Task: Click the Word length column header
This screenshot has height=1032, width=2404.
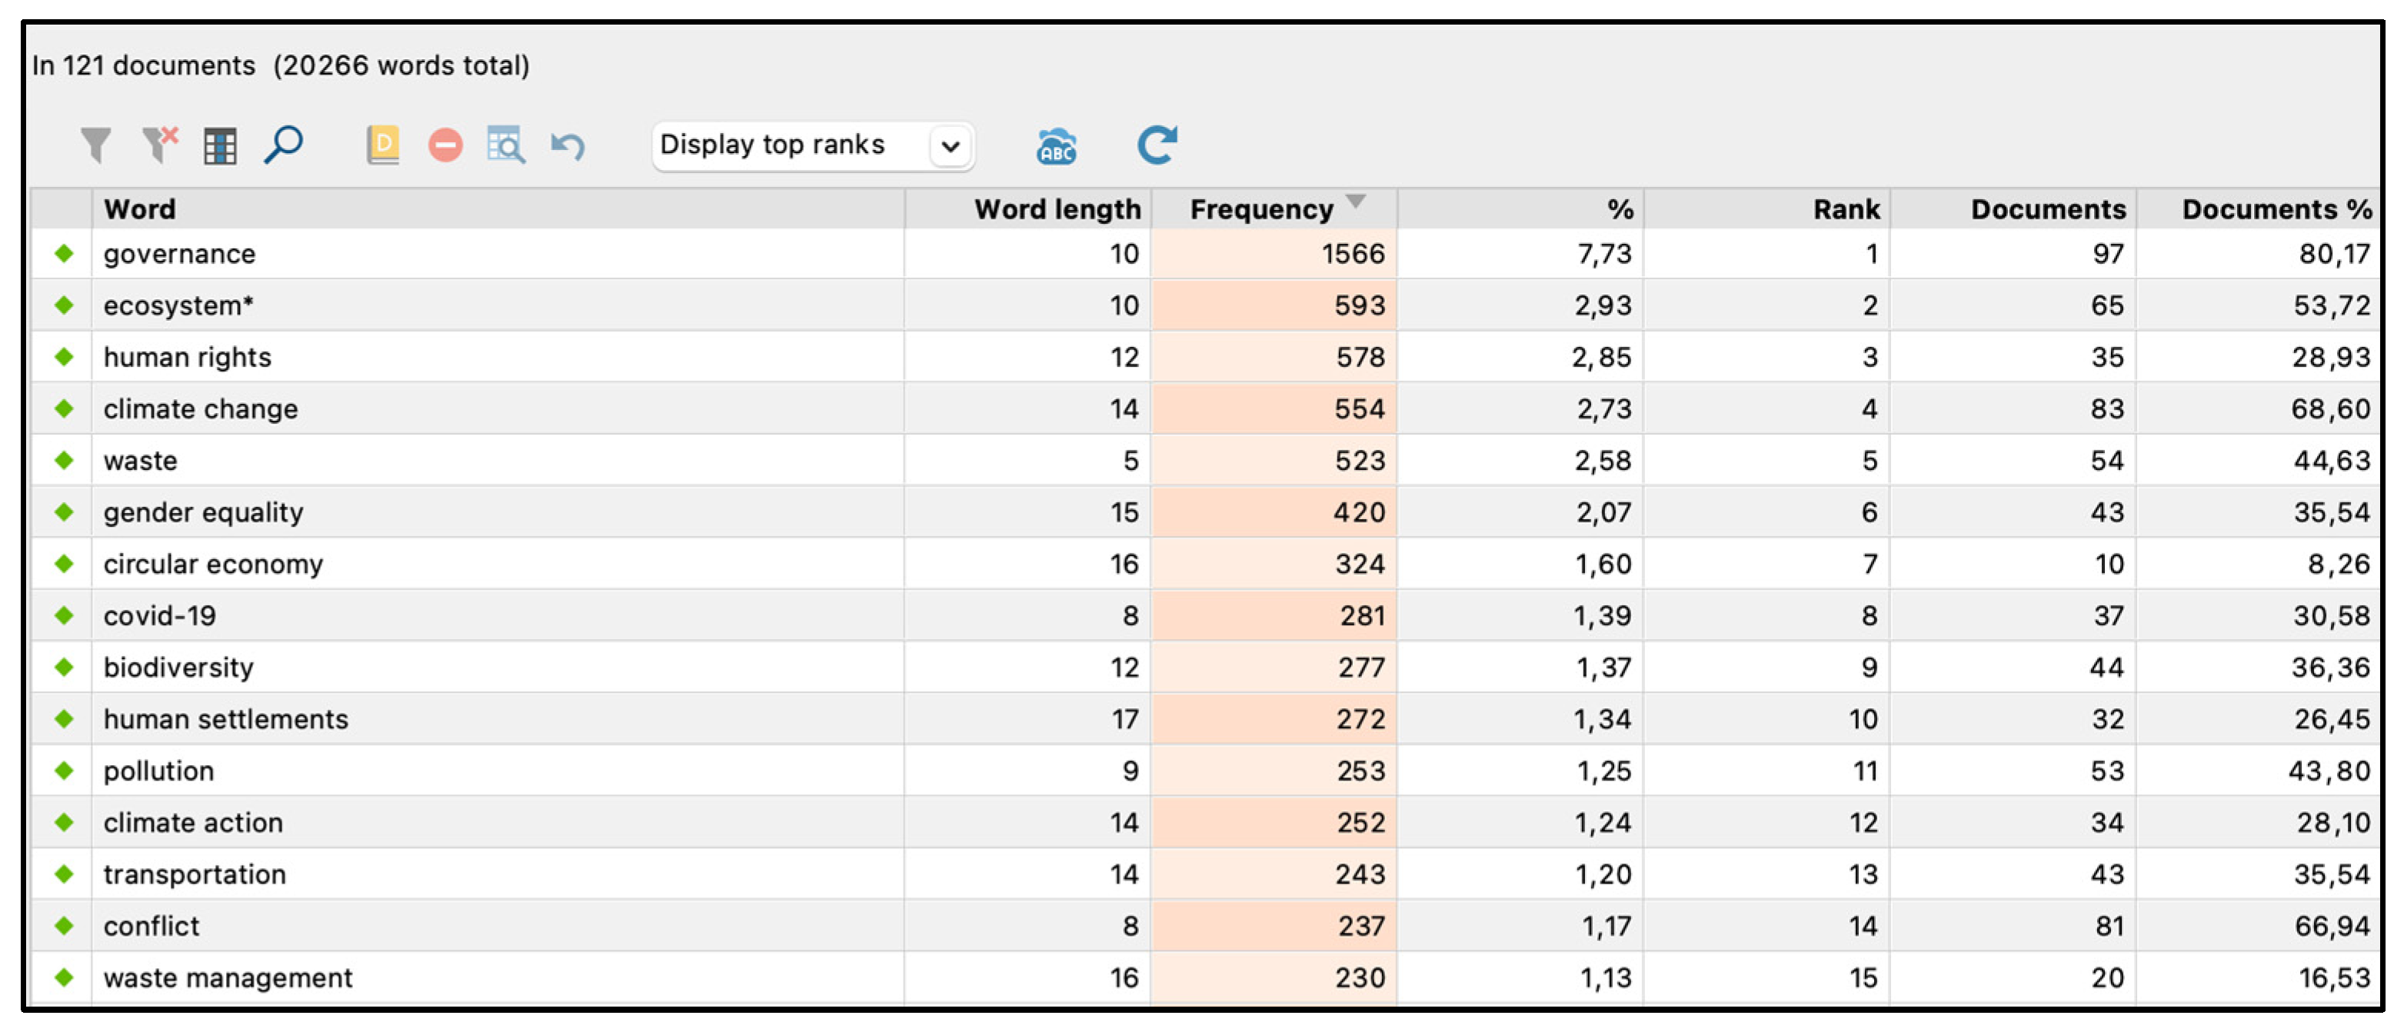Action: click(1057, 209)
